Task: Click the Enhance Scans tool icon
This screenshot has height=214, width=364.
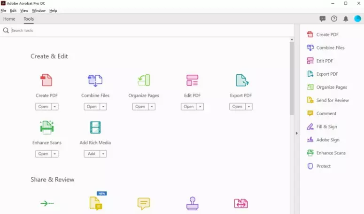Action: click(47, 127)
